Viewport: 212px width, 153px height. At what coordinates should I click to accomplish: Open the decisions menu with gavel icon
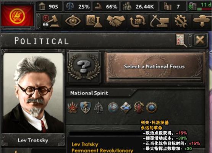pos(51,21)
